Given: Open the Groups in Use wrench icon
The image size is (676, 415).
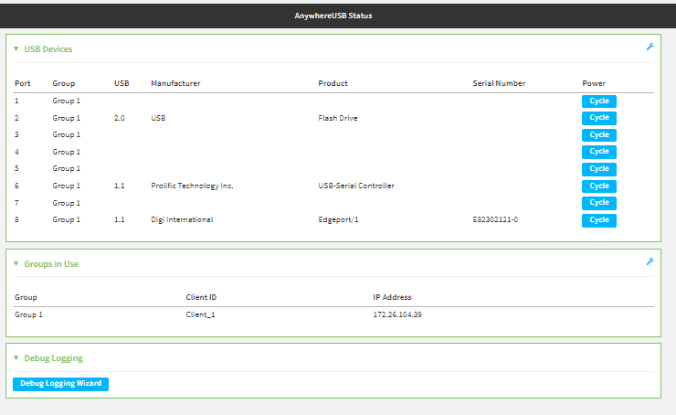Looking at the screenshot, I should (x=650, y=261).
